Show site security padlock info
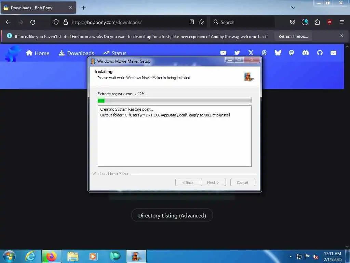 click(x=65, y=22)
